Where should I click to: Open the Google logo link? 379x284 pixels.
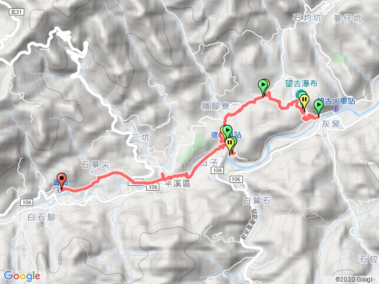coord(22,276)
